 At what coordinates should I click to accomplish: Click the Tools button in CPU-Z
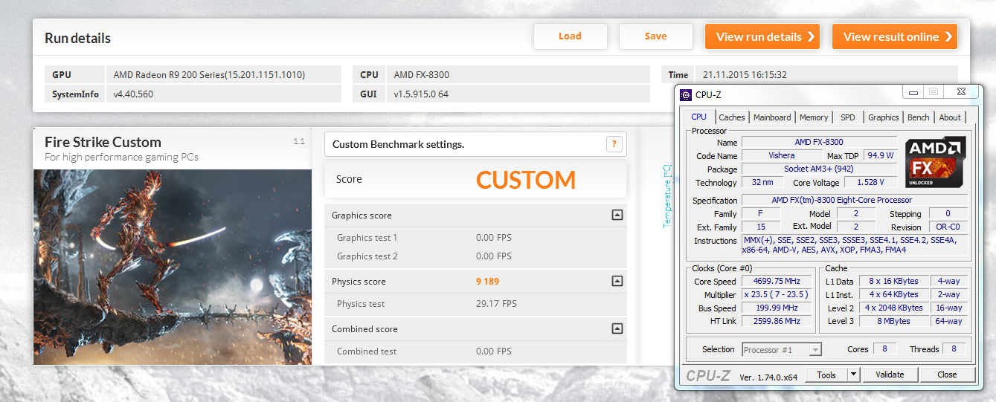point(826,375)
